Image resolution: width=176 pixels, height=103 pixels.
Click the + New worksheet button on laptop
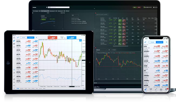(67, 11)
